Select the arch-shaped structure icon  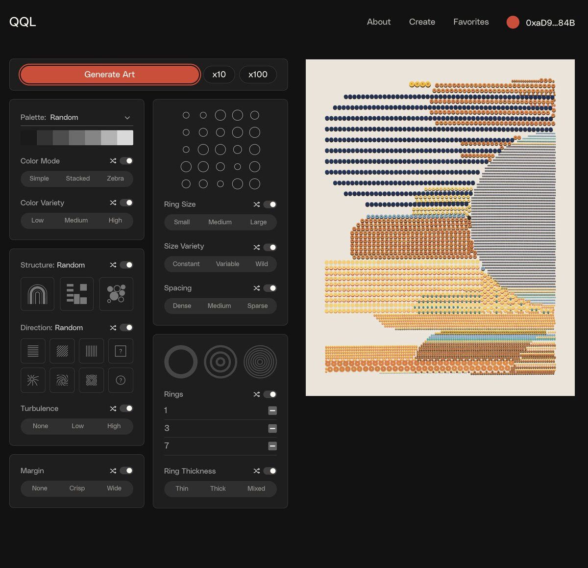click(37, 294)
